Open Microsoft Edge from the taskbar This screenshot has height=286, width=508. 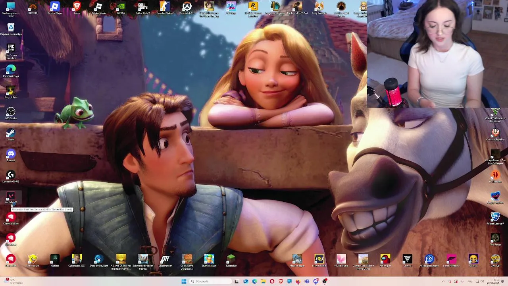(x=254, y=281)
